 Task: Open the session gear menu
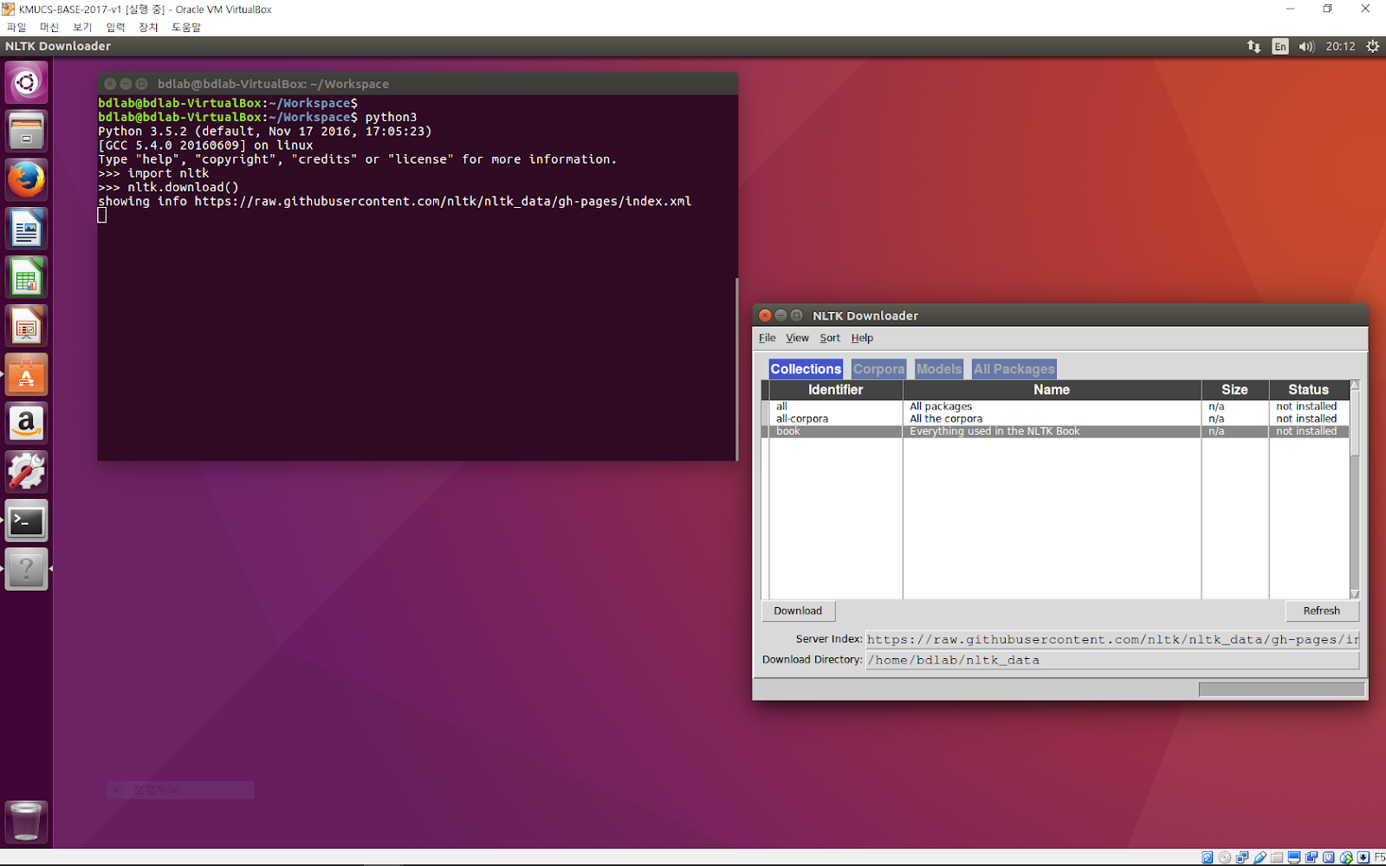1372,47
